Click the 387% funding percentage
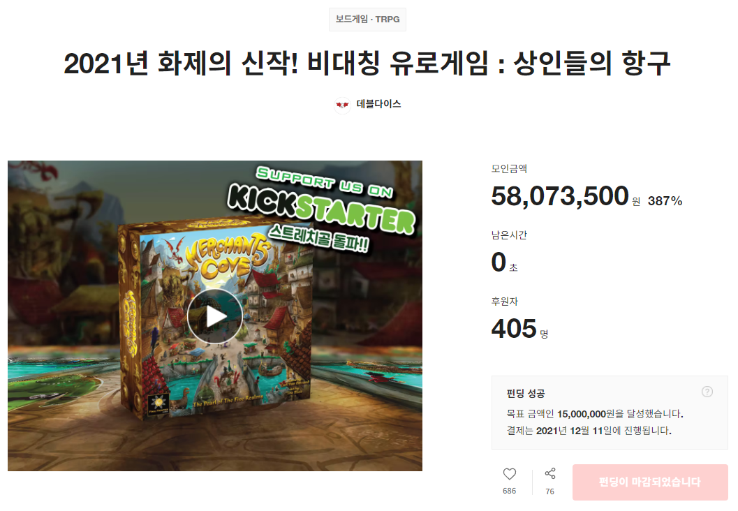738x511 pixels. point(665,201)
